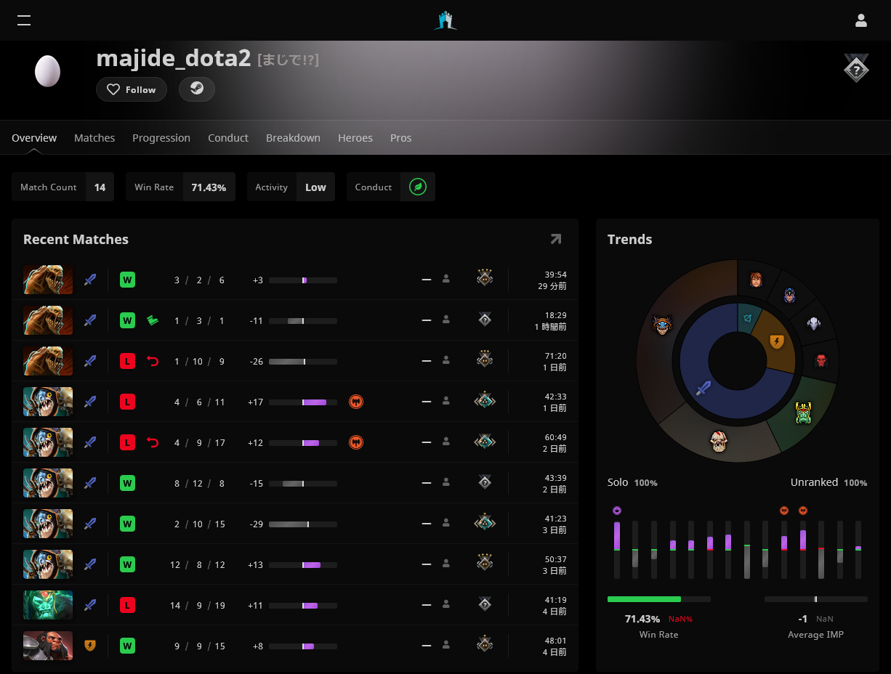891x674 pixels.
Task: Click the L badge of 71:20 match
Action: [127, 361]
